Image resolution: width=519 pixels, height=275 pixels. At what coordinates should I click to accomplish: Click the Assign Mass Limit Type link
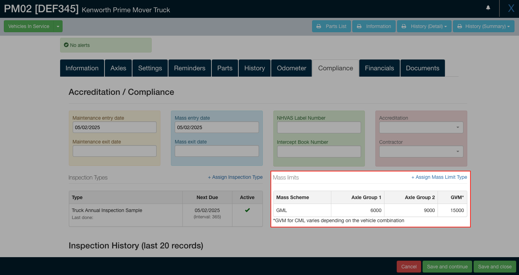(439, 177)
